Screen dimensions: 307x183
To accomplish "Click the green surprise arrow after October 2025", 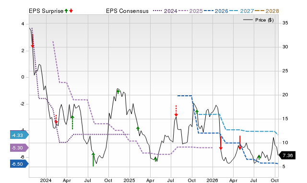I will tap(197, 112).
